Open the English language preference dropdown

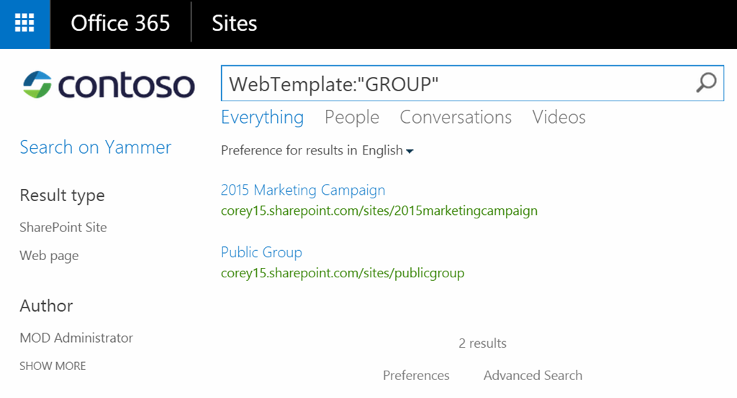click(388, 151)
